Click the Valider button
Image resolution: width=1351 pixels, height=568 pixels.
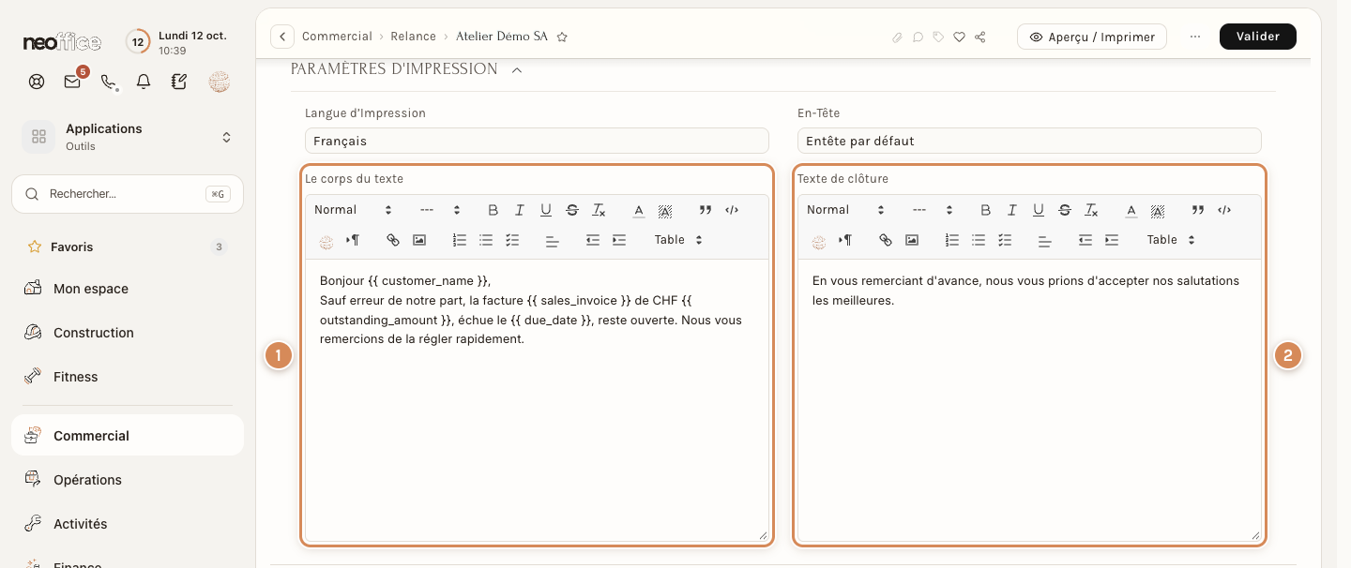click(1258, 37)
